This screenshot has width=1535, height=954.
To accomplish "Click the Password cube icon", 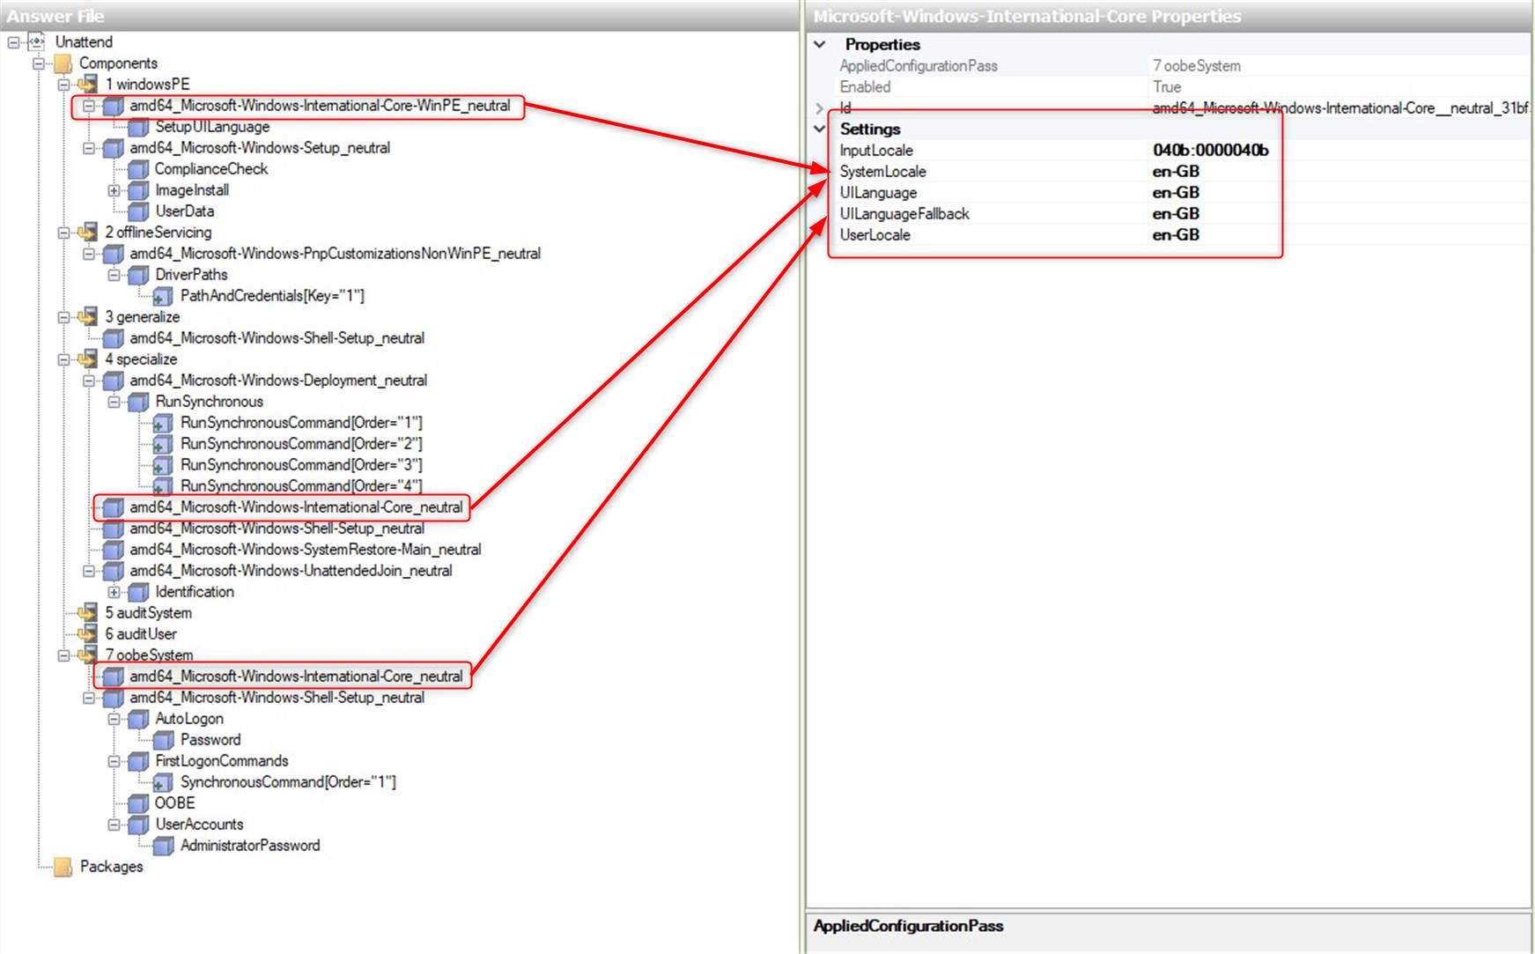I will tap(163, 740).
